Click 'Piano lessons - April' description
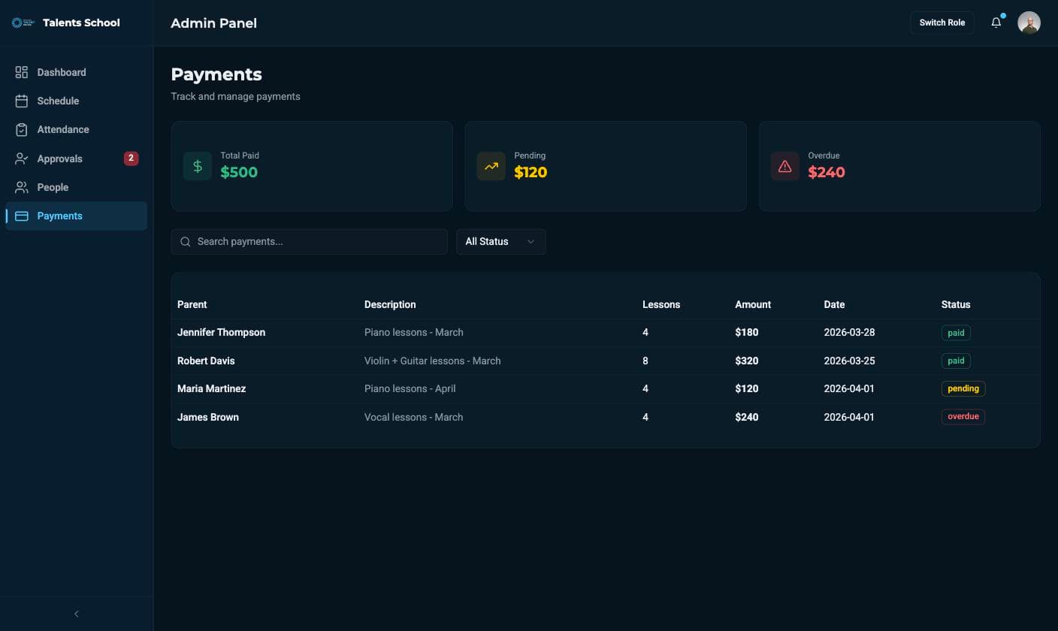1058x631 pixels. coord(410,388)
